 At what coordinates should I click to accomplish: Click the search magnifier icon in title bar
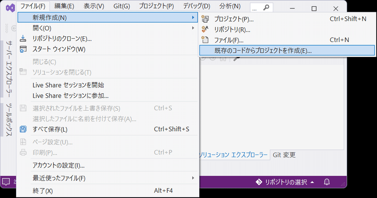tap(266, 8)
